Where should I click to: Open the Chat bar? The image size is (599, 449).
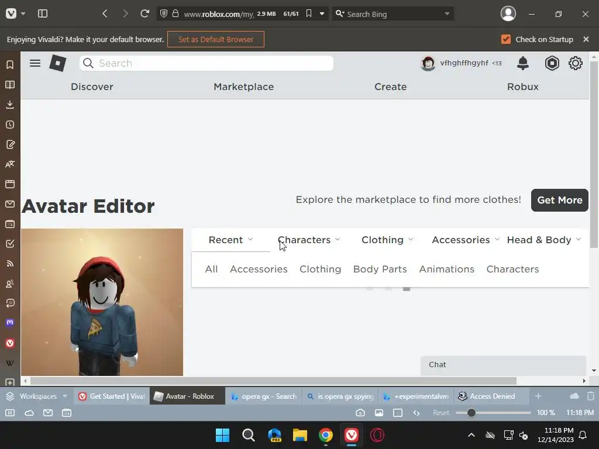click(x=504, y=365)
